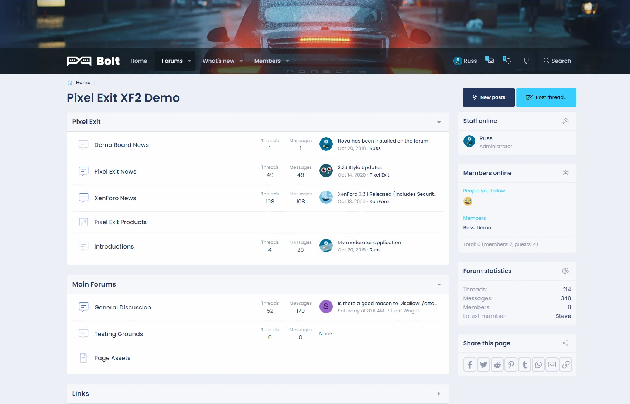Open the Testing Grounds forum
The image size is (630, 404).
[119, 334]
